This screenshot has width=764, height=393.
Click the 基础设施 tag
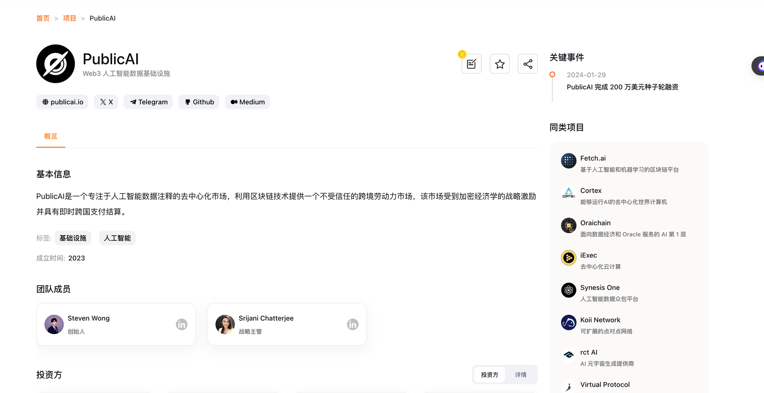[x=73, y=238]
